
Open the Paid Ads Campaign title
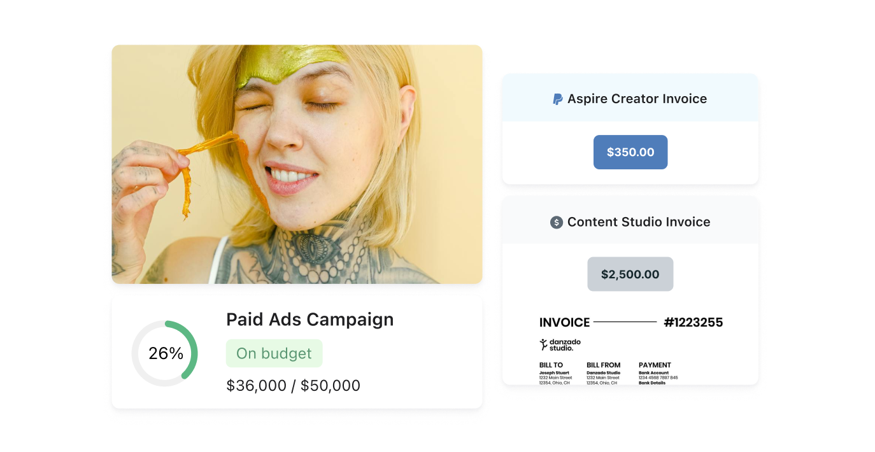(310, 320)
